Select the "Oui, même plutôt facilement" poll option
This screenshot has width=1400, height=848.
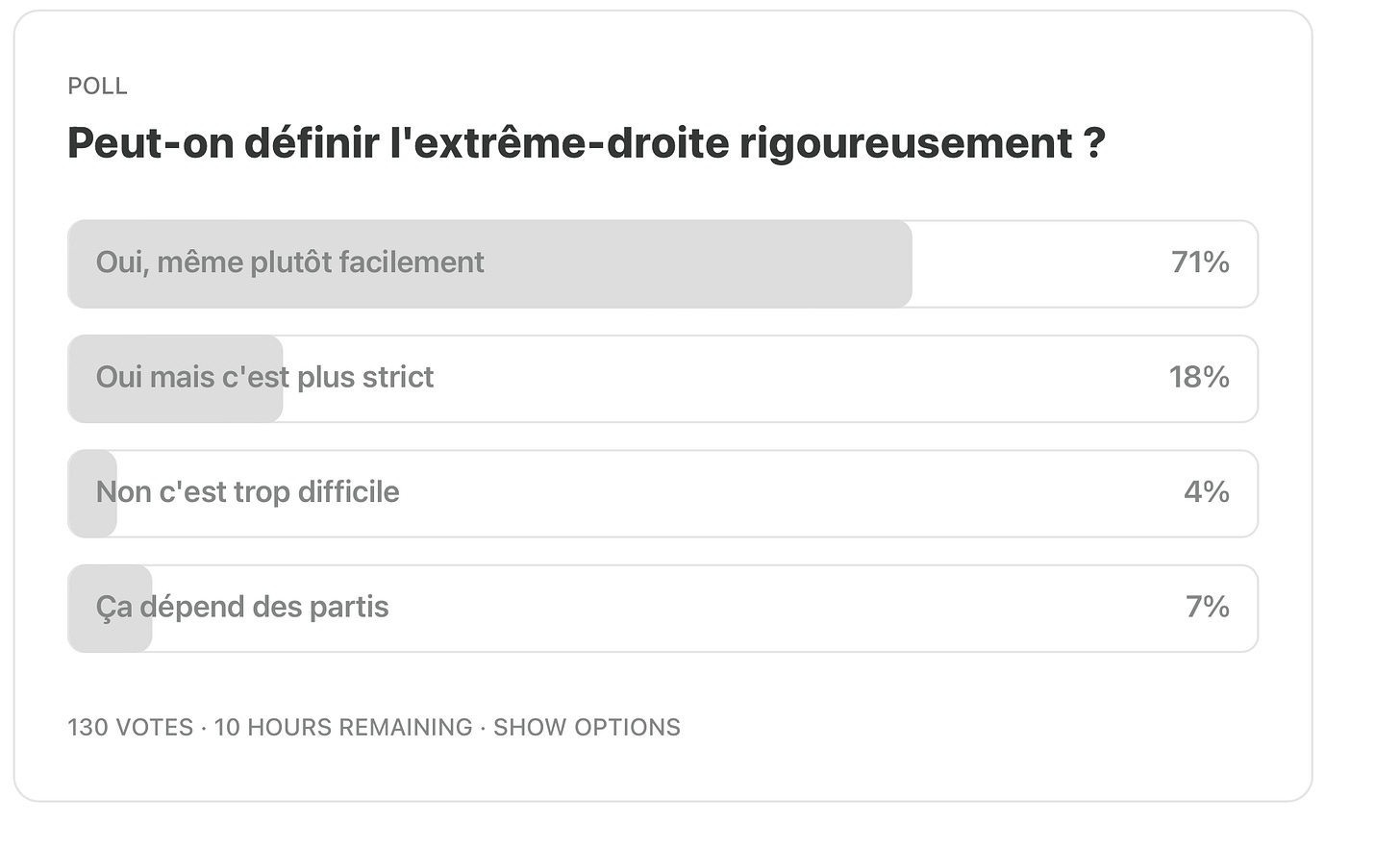point(662,263)
